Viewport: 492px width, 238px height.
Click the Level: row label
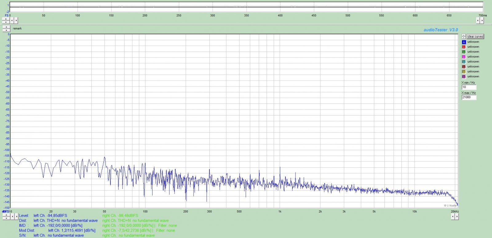(24, 216)
